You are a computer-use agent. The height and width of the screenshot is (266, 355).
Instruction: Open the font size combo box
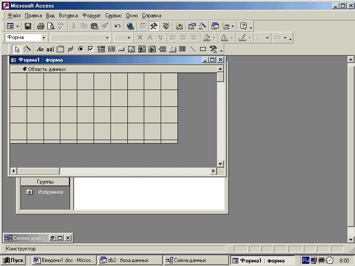click(x=123, y=38)
